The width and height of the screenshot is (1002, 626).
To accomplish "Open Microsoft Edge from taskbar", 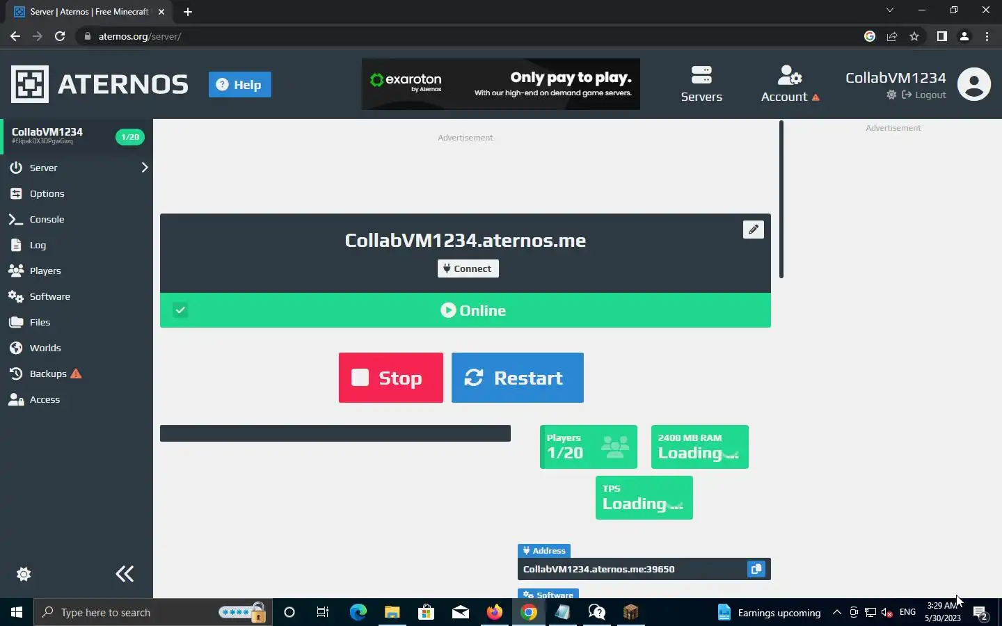I will coord(358,612).
